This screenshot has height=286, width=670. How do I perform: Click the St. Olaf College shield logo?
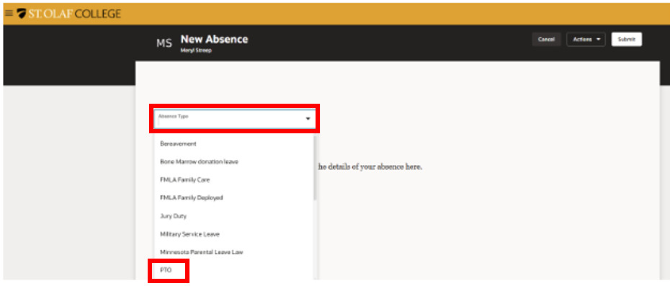tap(22, 14)
